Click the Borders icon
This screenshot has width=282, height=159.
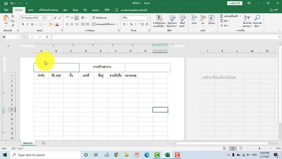click(x=41, y=24)
